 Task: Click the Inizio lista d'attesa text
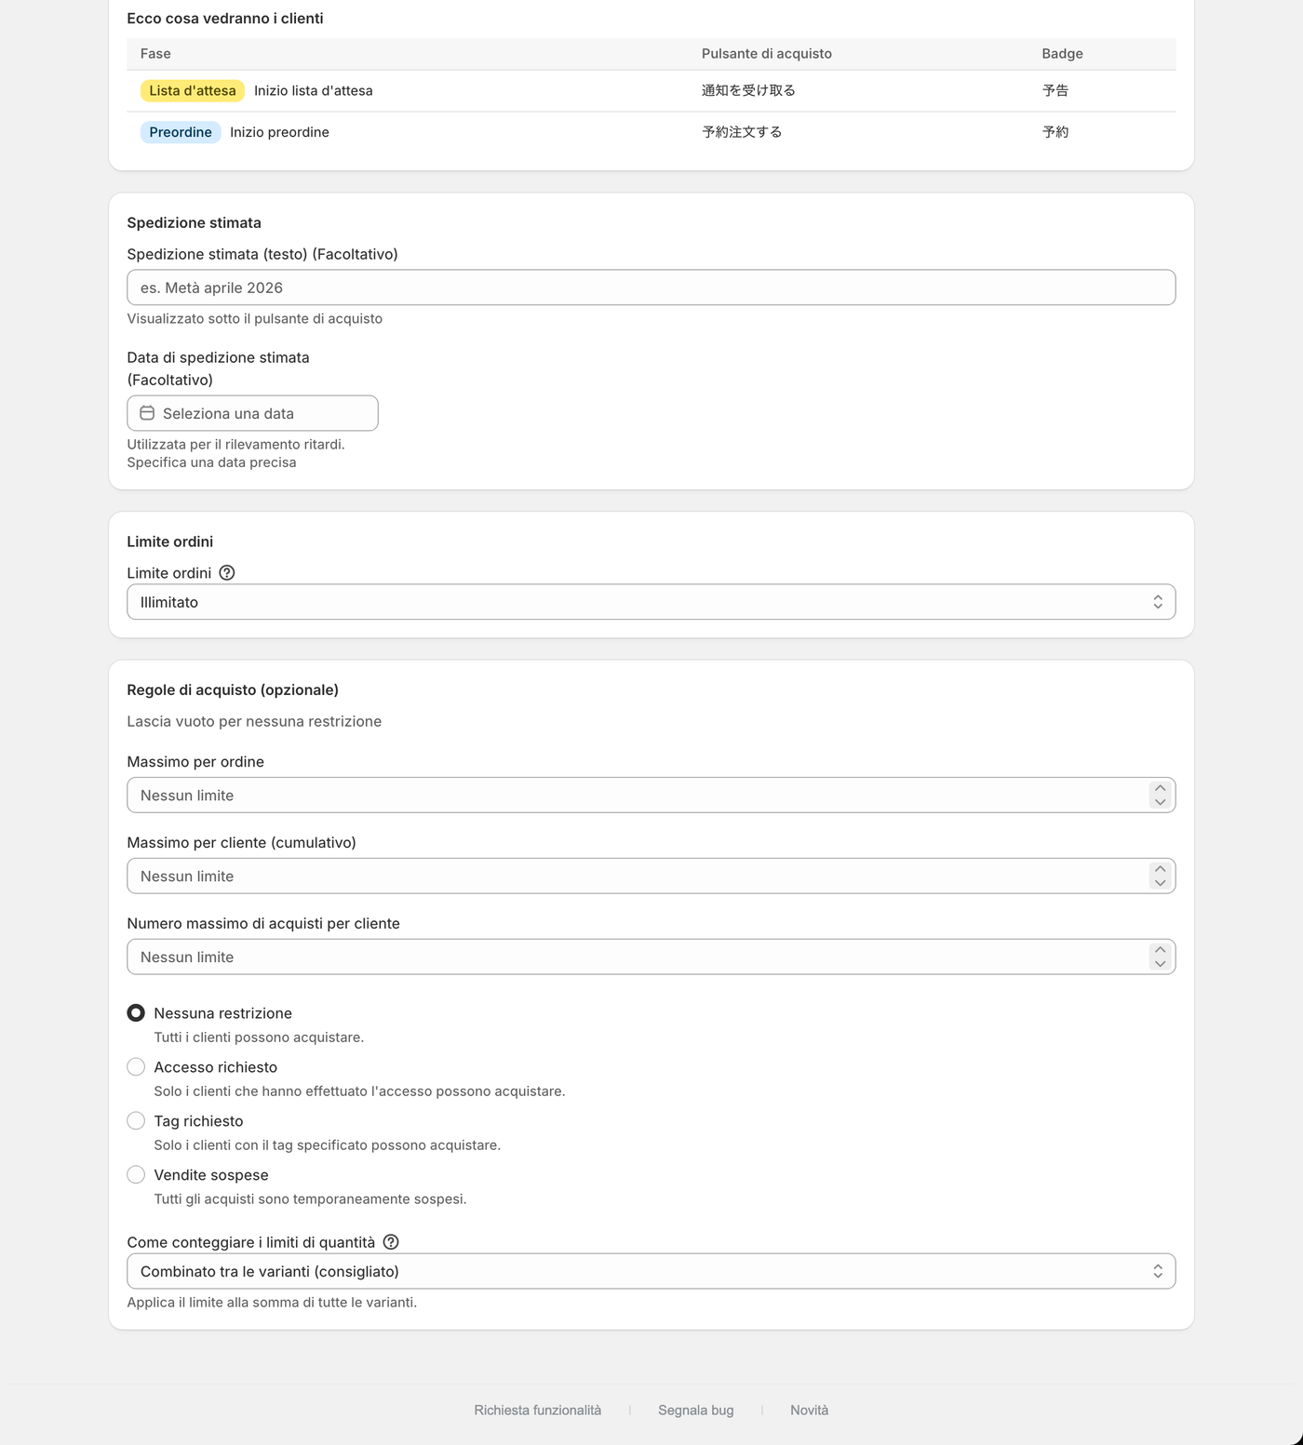pos(314,91)
